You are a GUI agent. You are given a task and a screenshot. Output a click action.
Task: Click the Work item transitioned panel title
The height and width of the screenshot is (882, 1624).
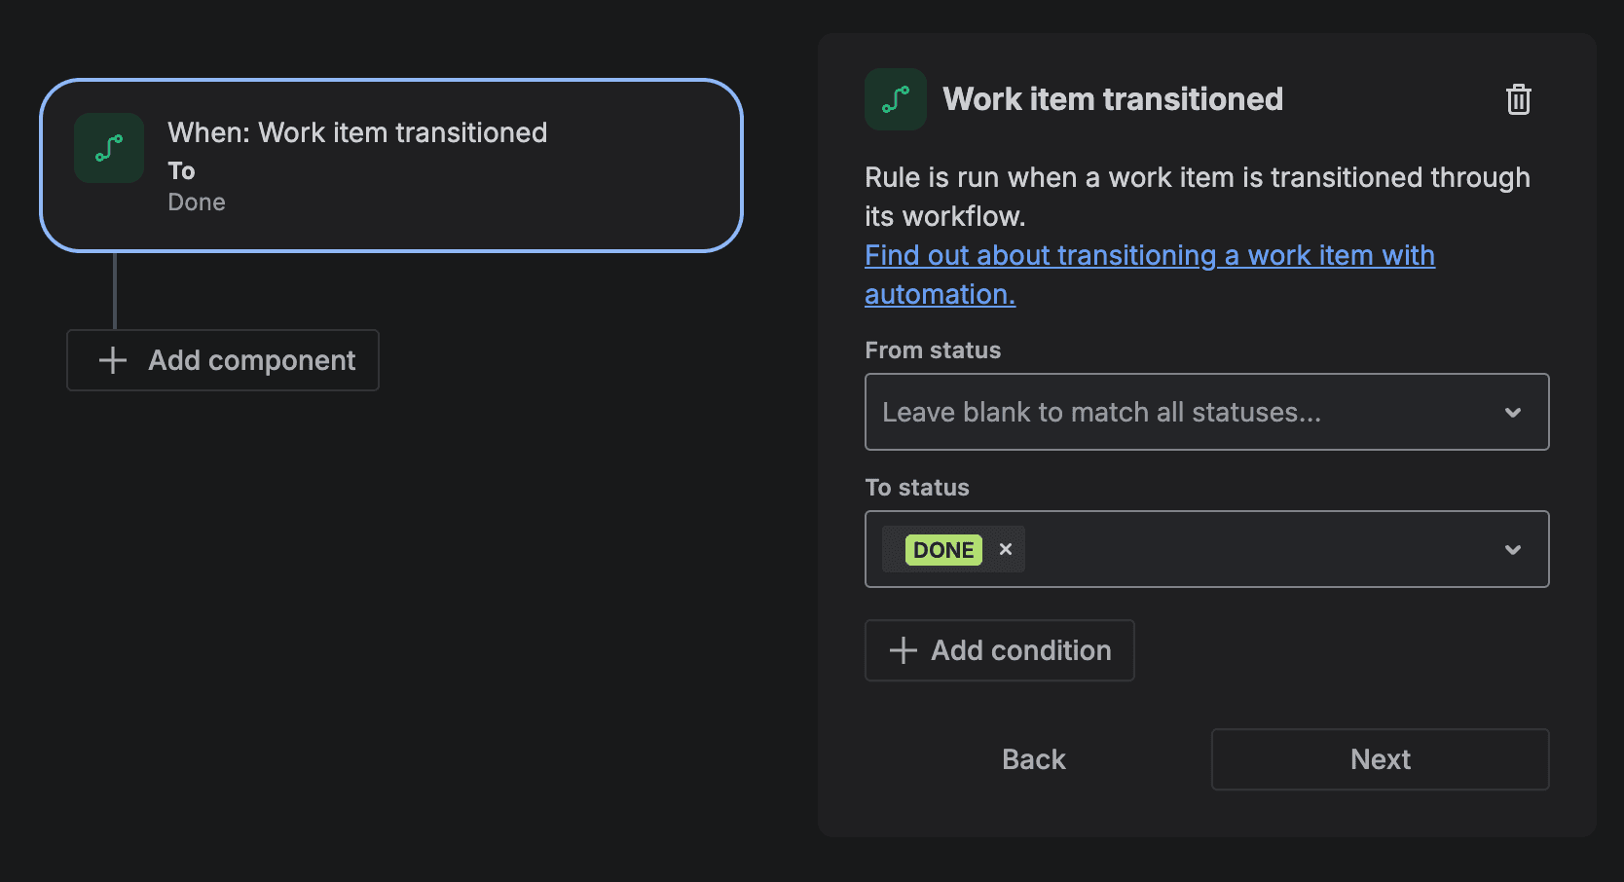point(1113,98)
